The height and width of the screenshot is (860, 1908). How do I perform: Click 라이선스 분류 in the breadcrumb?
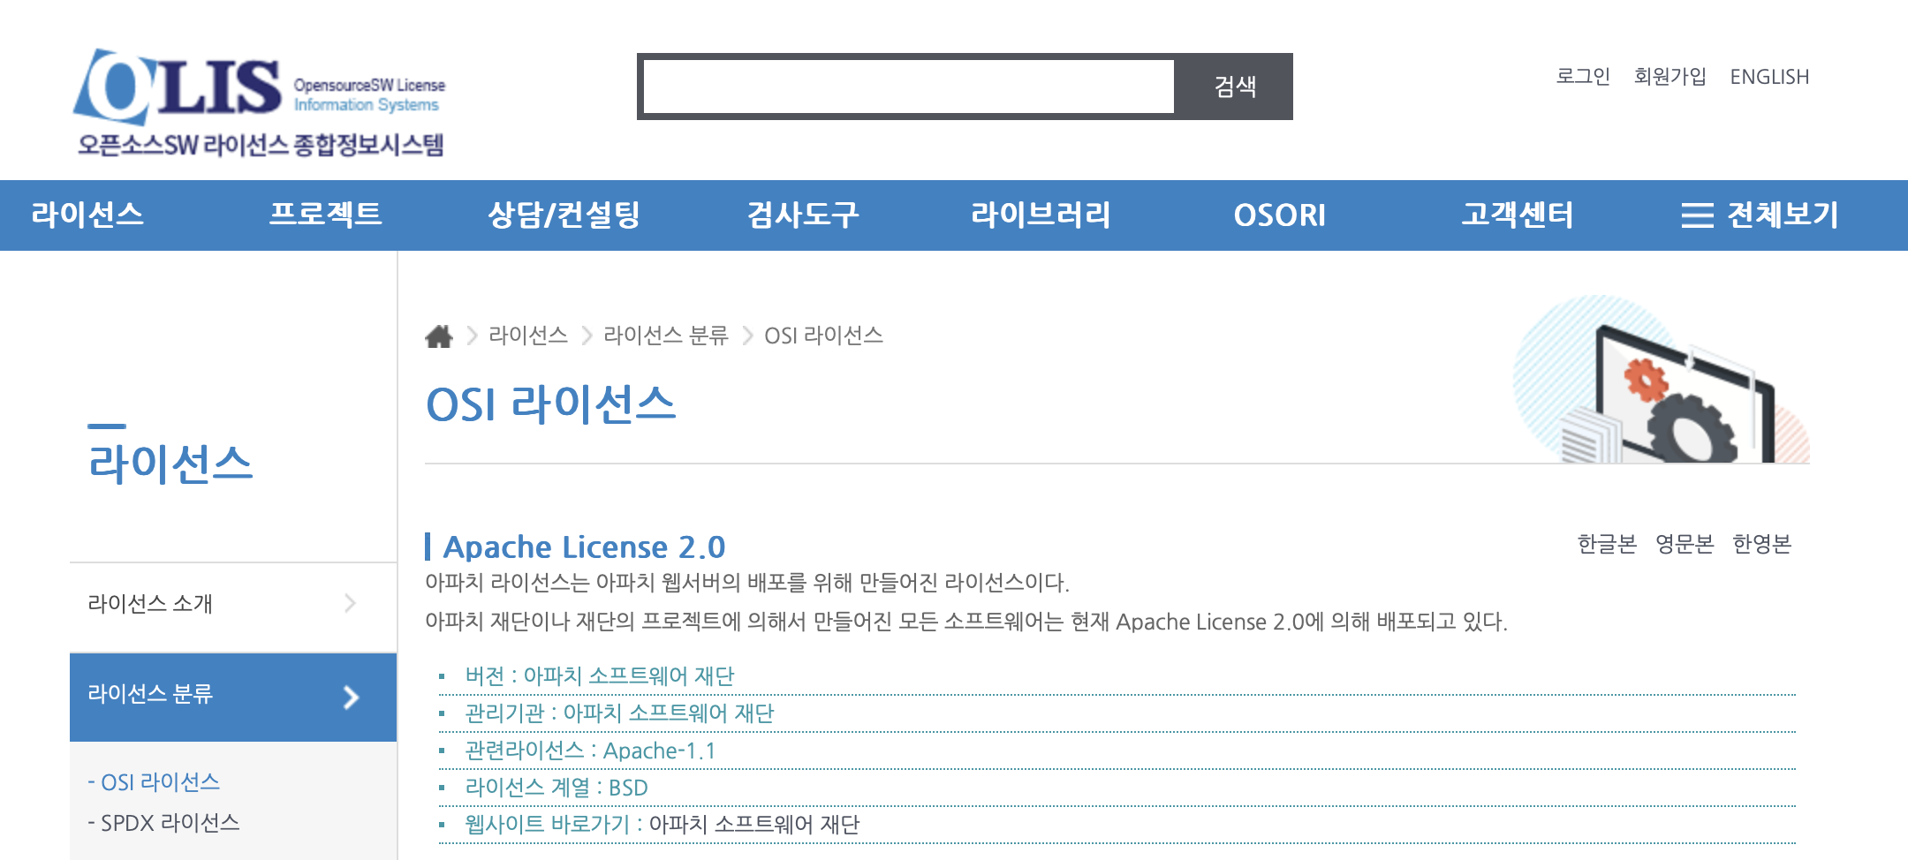pyautogui.click(x=666, y=336)
